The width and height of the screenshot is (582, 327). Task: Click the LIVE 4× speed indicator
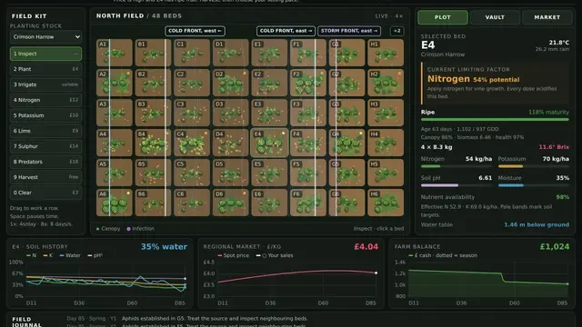389,16
